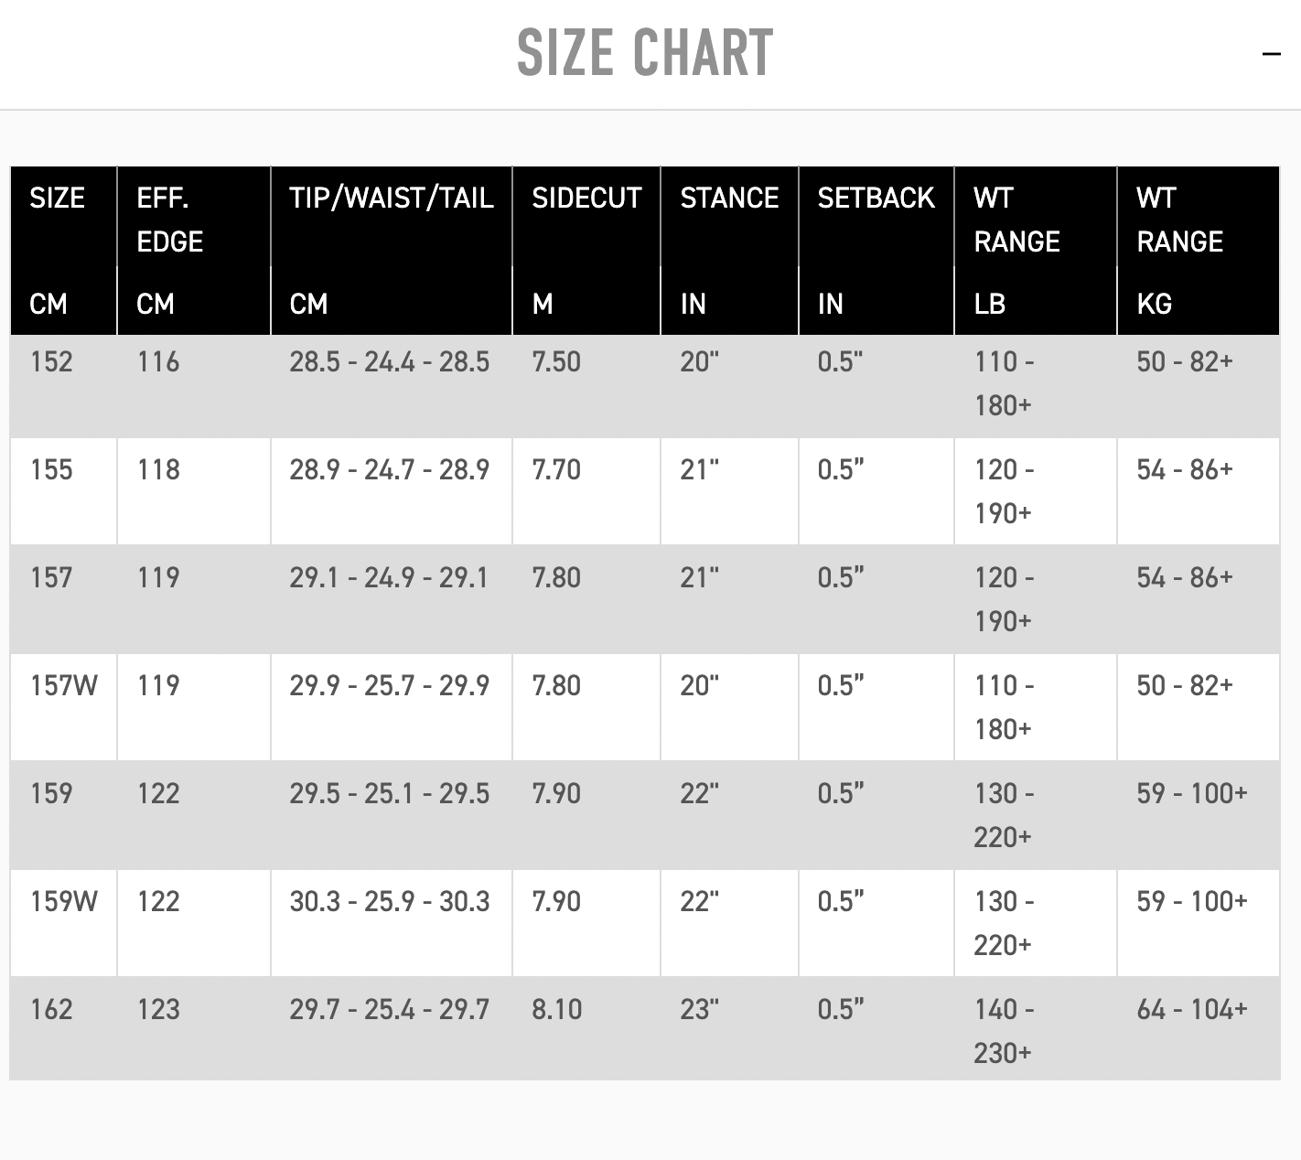This screenshot has width=1301, height=1160.
Task: Click the 8.10 sidecut value
Action: tap(556, 1009)
